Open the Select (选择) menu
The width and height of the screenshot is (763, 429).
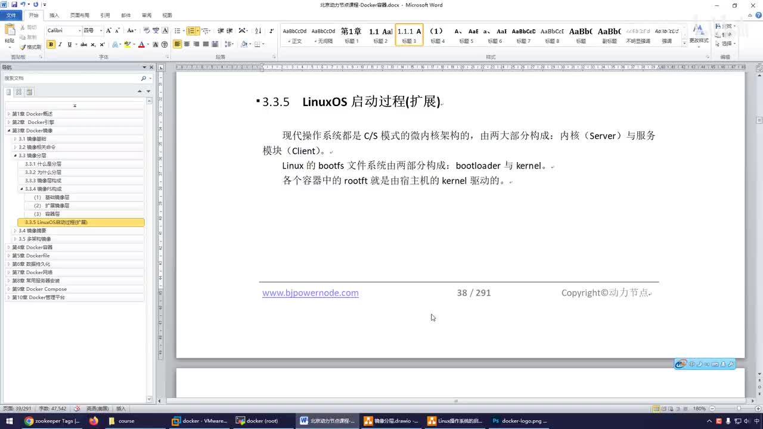click(725, 43)
